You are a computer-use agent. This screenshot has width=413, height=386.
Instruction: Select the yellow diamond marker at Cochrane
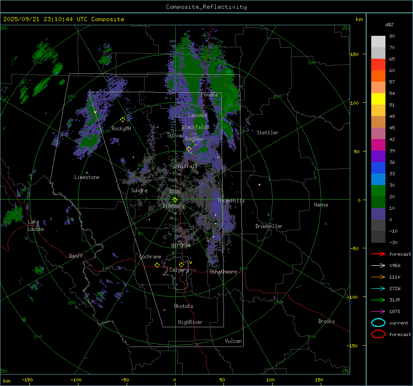point(157,265)
